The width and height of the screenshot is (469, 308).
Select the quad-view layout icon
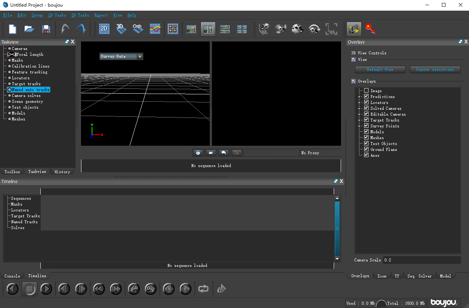pyautogui.click(x=242, y=29)
